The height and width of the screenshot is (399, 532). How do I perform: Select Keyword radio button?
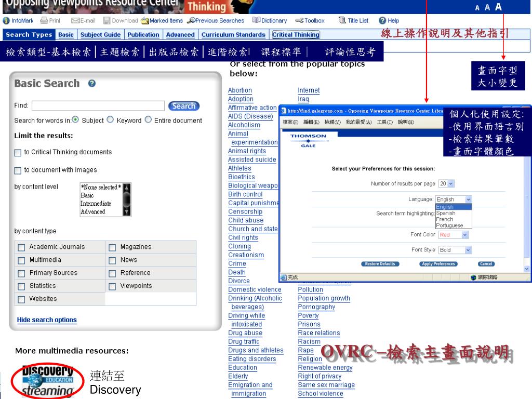click(110, 119)
